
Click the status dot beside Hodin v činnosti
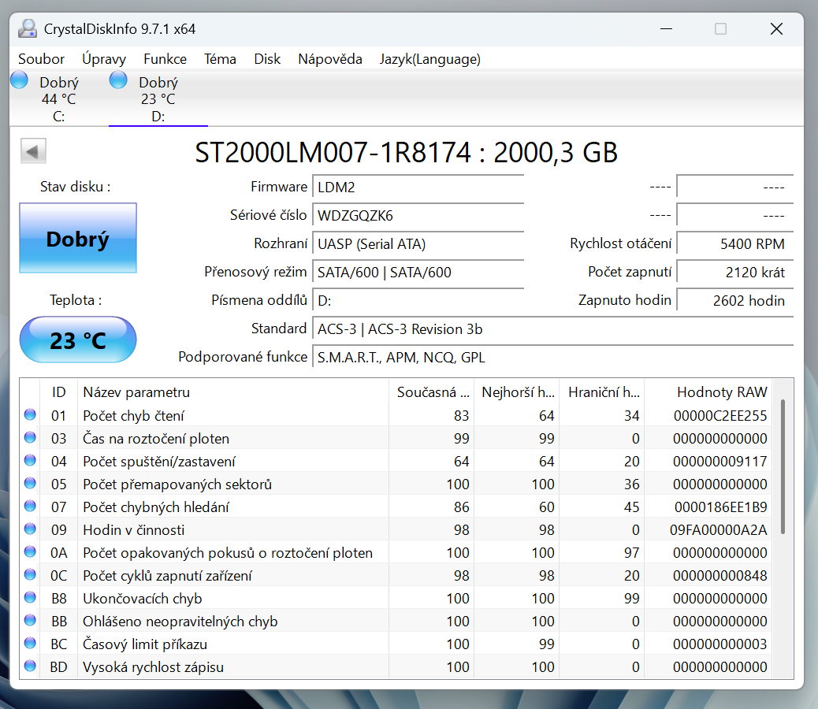coord(29,529)
